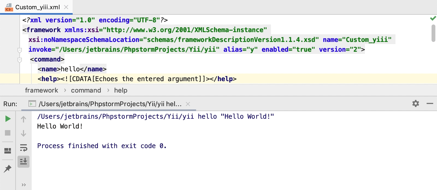The image size is (437, 190).
Task: Click the Restore Layout icon
Action: pos(8,151)
